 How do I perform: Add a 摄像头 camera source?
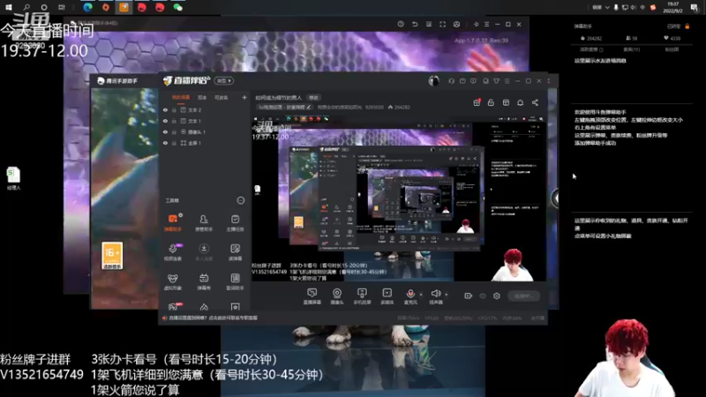[337, 296]
